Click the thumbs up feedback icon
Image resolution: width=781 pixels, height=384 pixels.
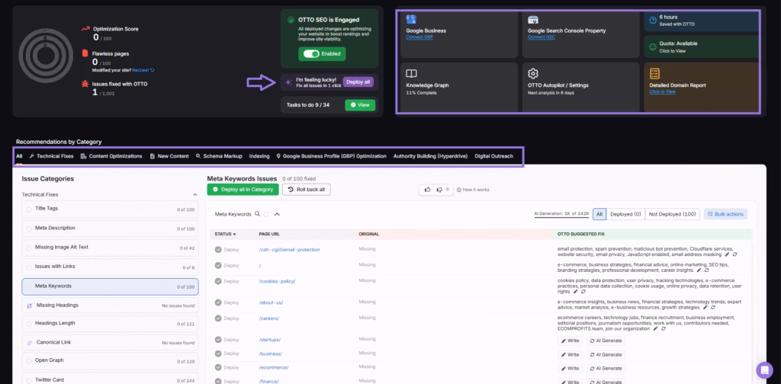(427, 189)
